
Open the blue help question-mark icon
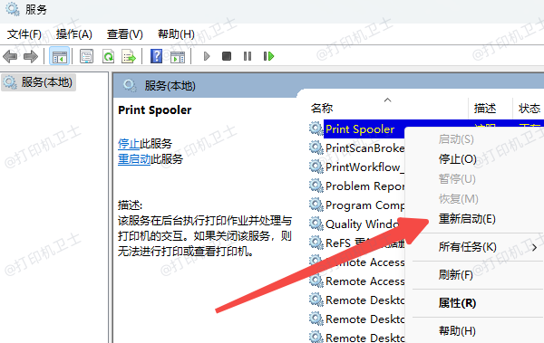(x=156, y=56)
